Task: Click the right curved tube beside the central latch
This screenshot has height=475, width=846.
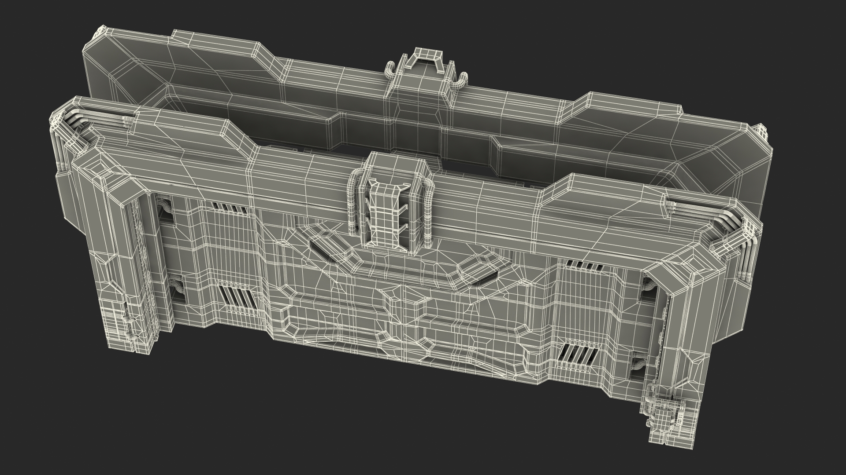Action: (x=428, y=216)
